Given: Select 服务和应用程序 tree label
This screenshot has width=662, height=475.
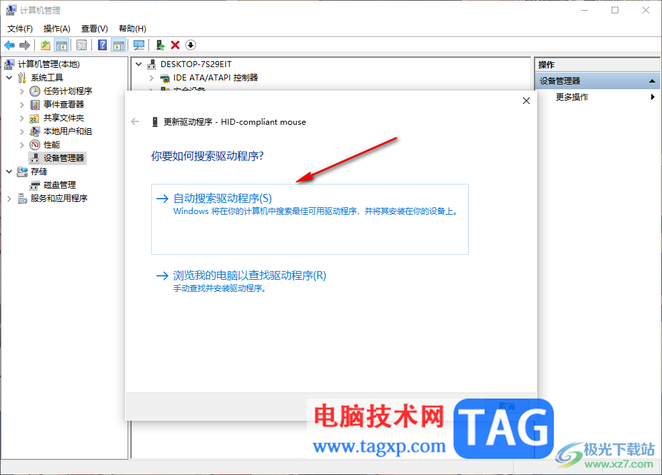Looking at the screenshot, I should click(58, 199).
